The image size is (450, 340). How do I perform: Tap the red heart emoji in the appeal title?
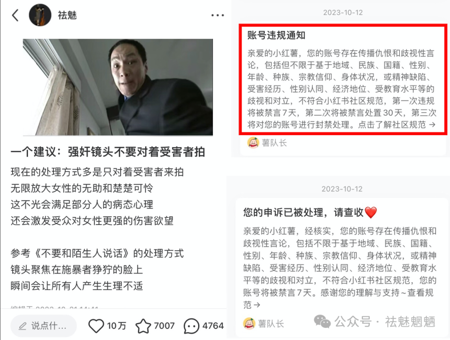(370, 212)
